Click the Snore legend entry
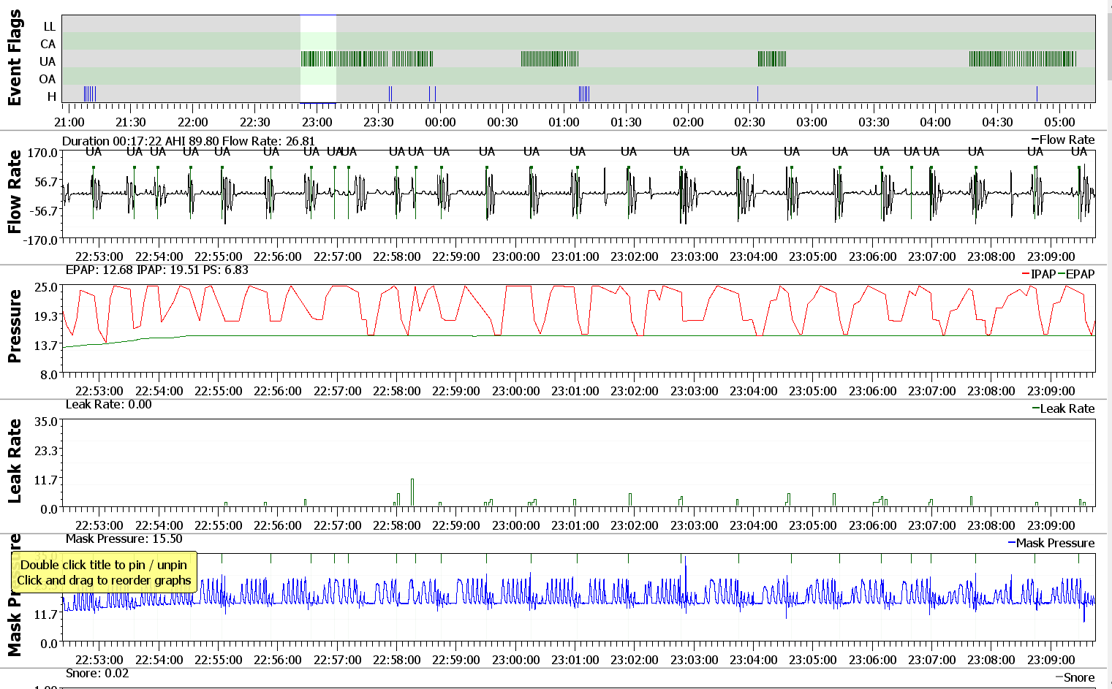The image size is (1112, 689). pos(1075,677)
